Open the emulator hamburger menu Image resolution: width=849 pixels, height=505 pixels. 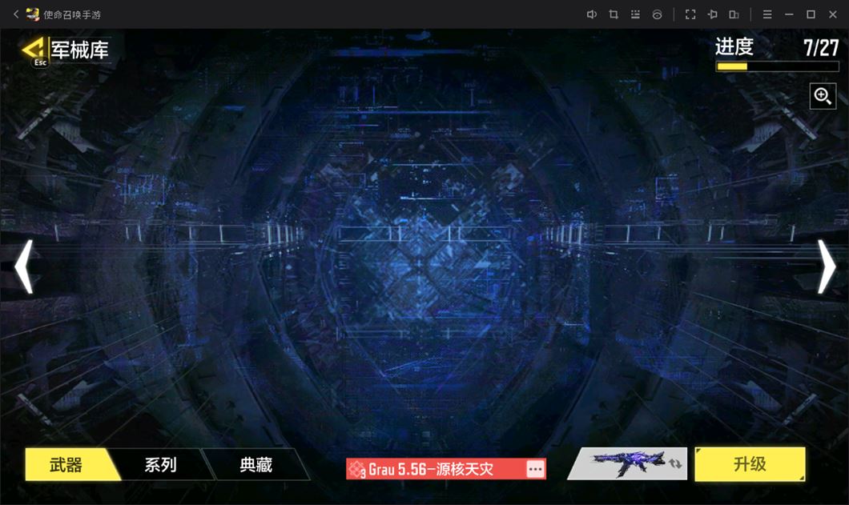click(x=767, y=14)
